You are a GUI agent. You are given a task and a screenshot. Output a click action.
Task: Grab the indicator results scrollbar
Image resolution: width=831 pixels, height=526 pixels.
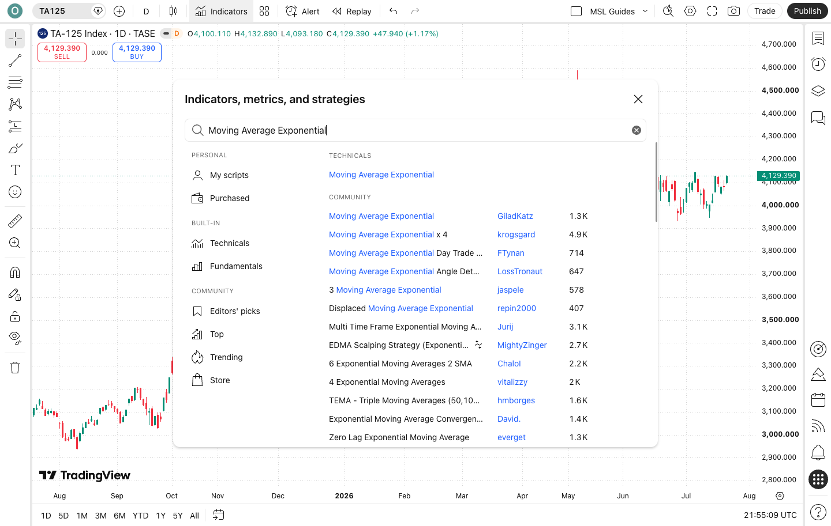656,181
